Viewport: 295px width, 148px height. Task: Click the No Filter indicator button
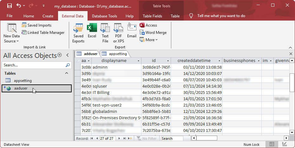tap(147, 139)
